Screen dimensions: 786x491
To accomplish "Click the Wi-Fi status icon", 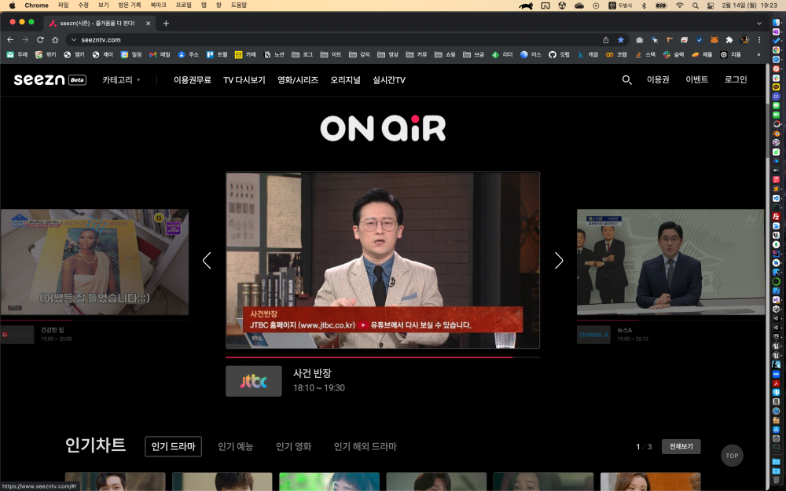I will pyautogui.click(x=680, y=5).
